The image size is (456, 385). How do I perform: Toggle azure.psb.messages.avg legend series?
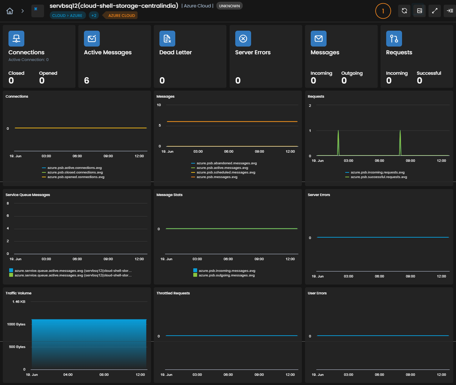pyautogui.click(x=214, y=177)
